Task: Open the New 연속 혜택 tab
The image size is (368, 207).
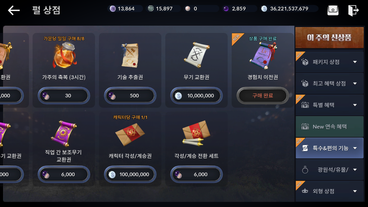Action: 329,126
